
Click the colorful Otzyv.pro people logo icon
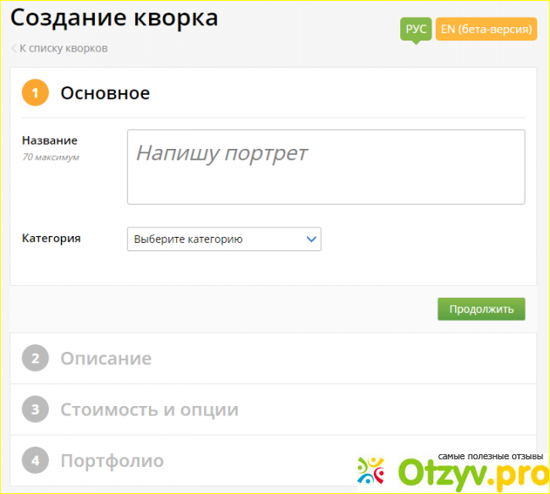[x=371, y=470]
